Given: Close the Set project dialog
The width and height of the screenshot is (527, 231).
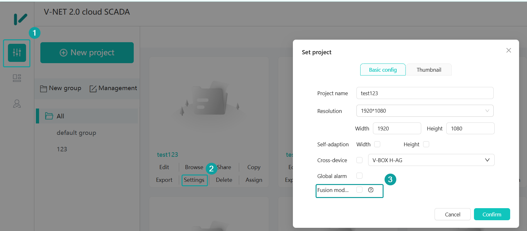Looking at the screenshot, I should (x=509, y=50).
